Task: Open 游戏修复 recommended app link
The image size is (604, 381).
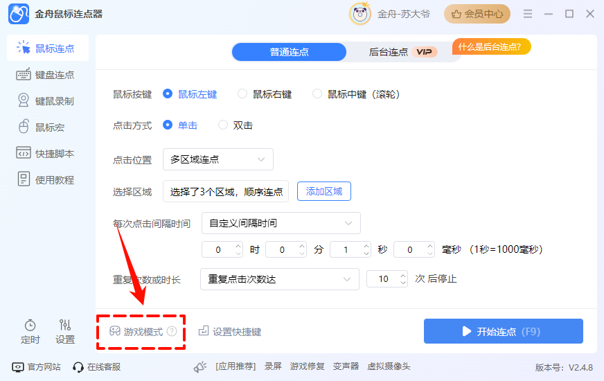Action: (x=307, y=366)
